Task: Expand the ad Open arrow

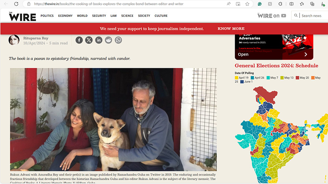Action: [306, 54]
